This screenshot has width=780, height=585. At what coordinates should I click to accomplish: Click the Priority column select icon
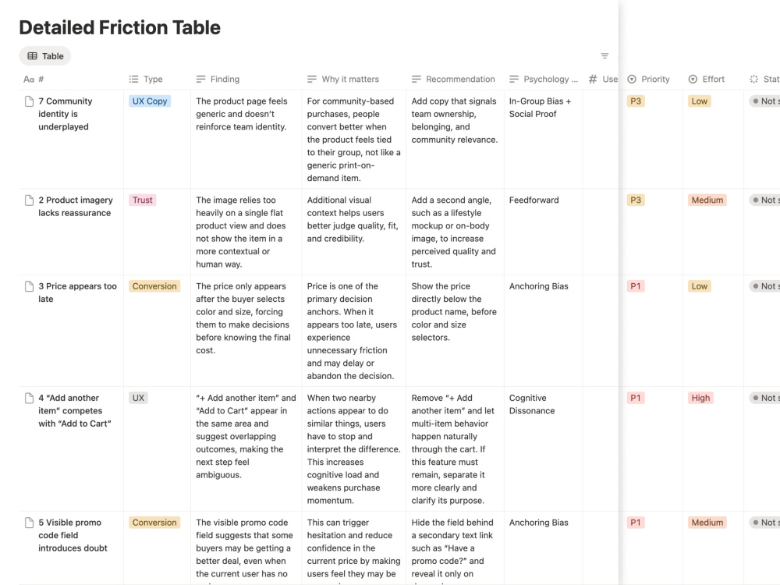coord(632,79)
